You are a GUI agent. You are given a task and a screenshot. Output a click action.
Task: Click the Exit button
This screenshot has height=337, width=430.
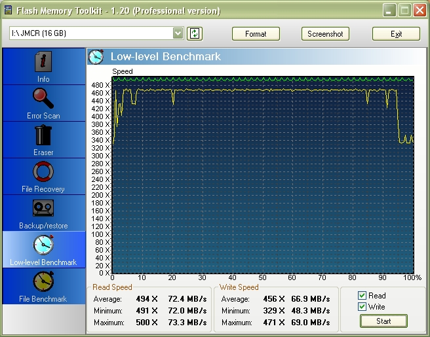pos(396,34)
